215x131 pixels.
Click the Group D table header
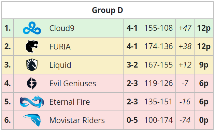[107, 10]
